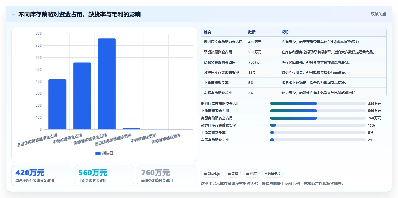Click the 13% table value
This screenshot has width=398, height=198.
252,73
